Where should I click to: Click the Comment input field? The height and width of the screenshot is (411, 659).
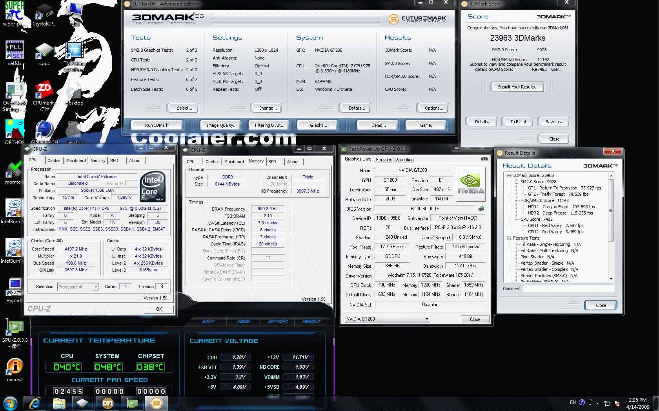pos(569,288)
